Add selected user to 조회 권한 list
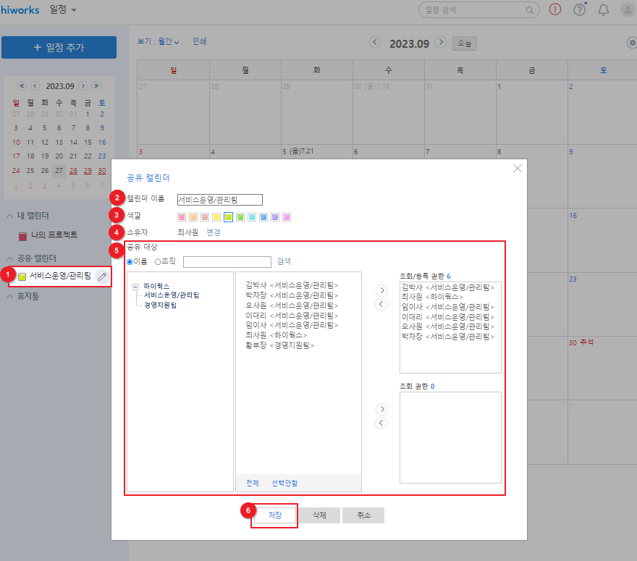This screenshot has width=637, height=561. point(381,409)
